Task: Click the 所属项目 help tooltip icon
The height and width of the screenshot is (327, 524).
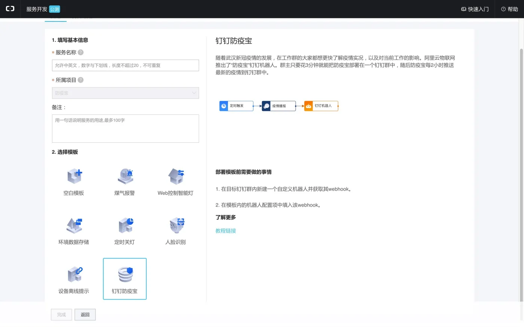Action: tap(80, 80)
